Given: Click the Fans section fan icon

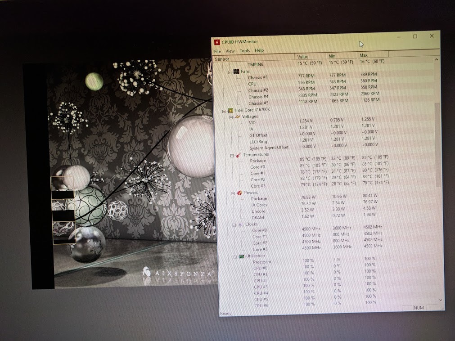Looking at the screenshot, I should click(236, 72).
